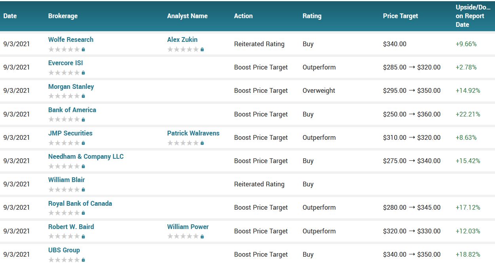Visit the UBS Group brokerage page

pos(64,250)
